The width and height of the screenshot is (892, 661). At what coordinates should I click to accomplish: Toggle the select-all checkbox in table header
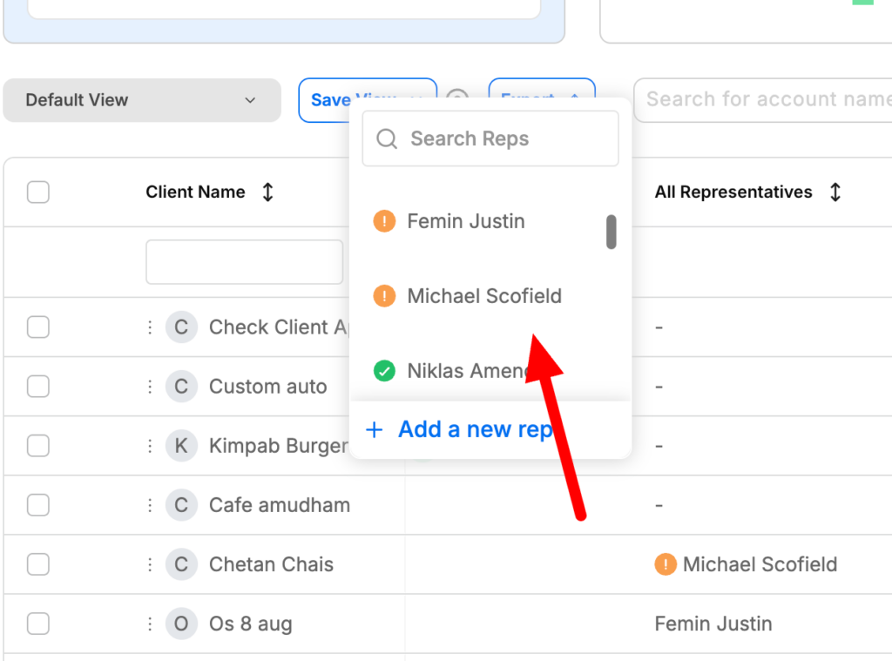(38, 192)
